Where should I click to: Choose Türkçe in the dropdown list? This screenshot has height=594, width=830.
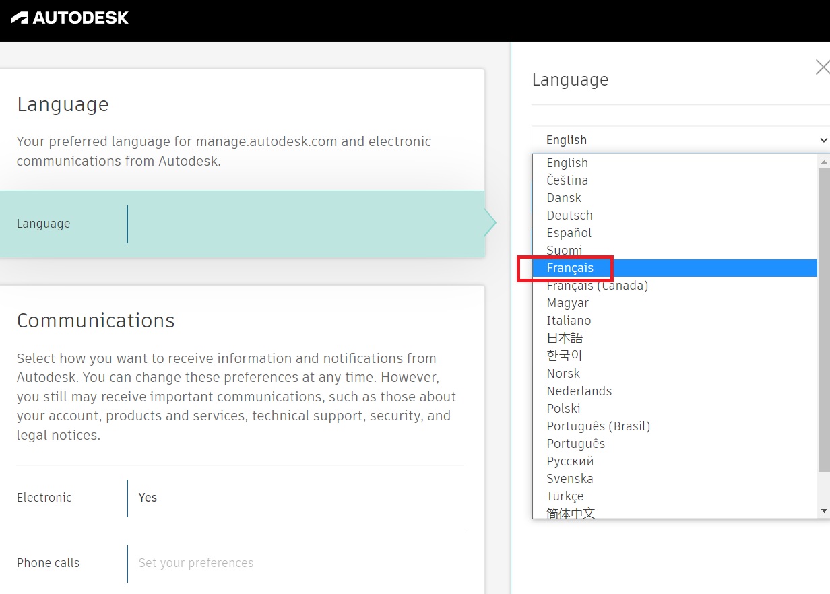click(x=565, y=496)
